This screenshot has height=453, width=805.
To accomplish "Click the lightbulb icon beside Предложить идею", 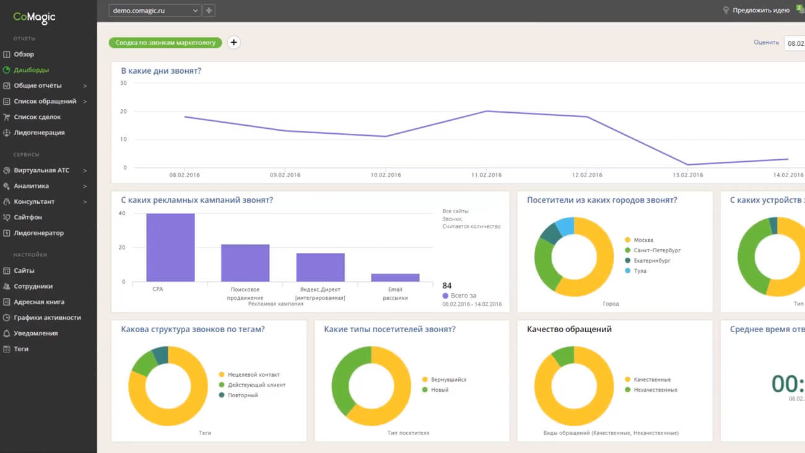I will [x=726, y=11].
